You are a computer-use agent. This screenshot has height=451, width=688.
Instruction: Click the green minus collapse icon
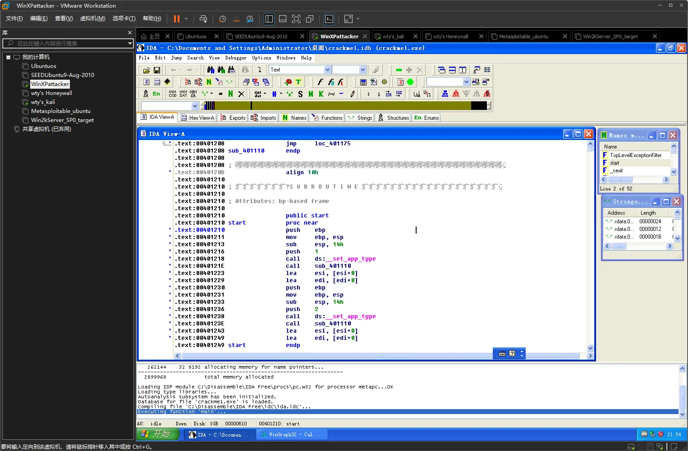tap(399, 70)
